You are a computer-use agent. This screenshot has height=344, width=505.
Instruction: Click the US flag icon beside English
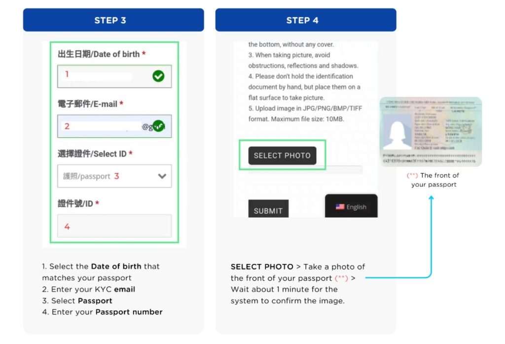340,207
